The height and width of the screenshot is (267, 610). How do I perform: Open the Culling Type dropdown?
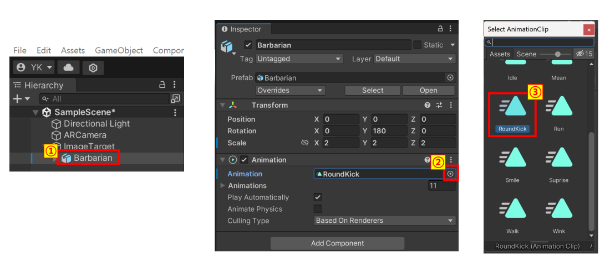tap(384, 221)
